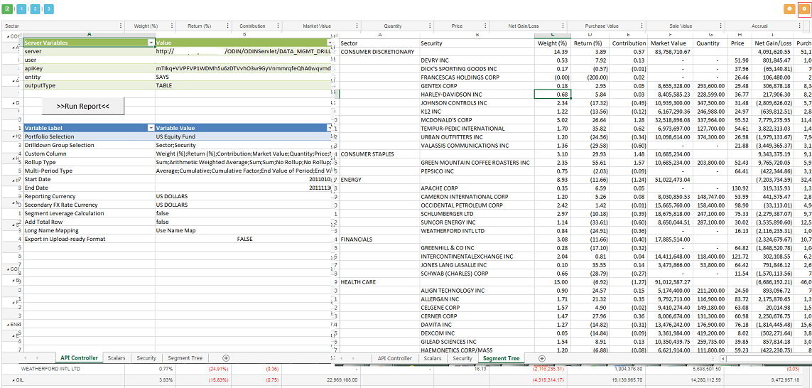Image resolution: width=812 pixels, height=388 pixels.
Task: Click the 'Reporting Currency' label cell
Action: tap(89, 196)
